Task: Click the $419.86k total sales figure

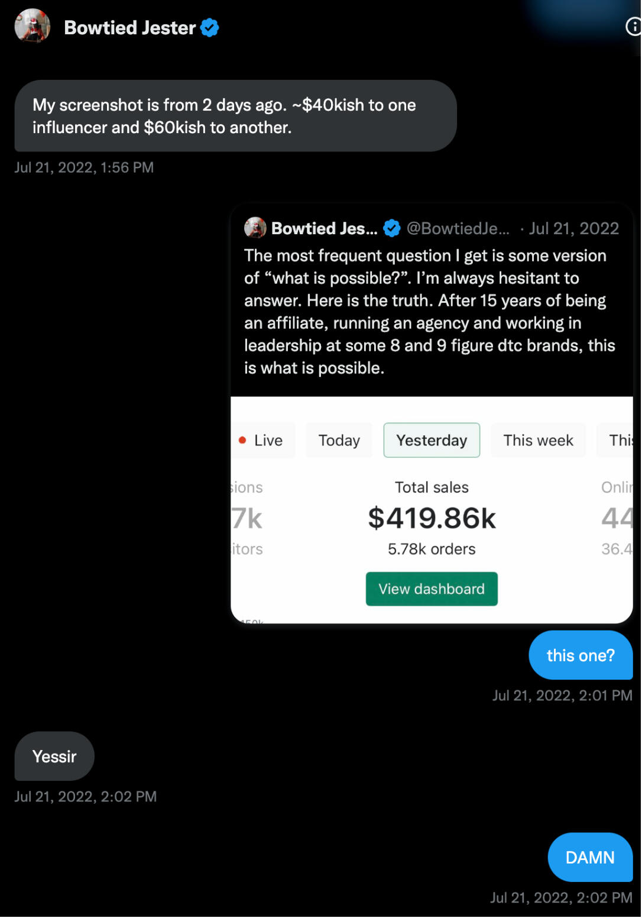Action: point(432,518)
